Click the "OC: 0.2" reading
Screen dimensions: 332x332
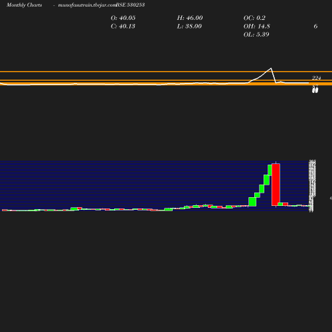[x=254, y=18]
